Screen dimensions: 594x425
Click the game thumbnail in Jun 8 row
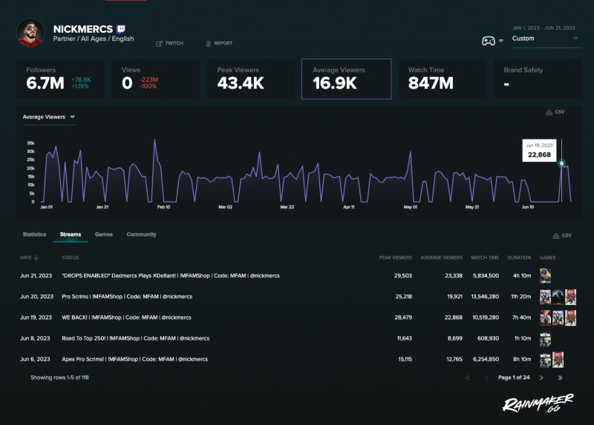pos(545,339)
